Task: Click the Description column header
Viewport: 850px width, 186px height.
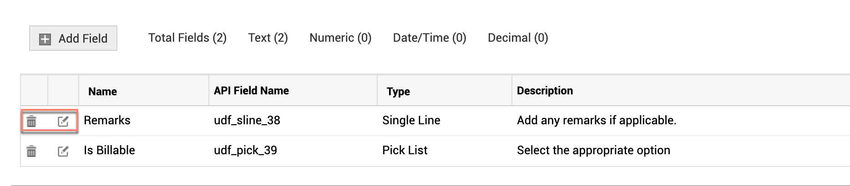Action: point(545,91)
